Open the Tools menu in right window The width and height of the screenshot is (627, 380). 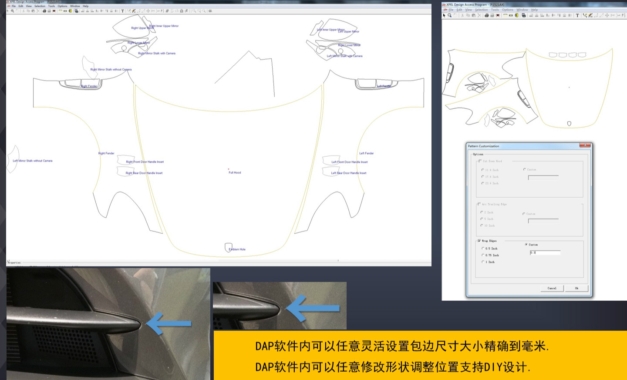tap(495, 10)
